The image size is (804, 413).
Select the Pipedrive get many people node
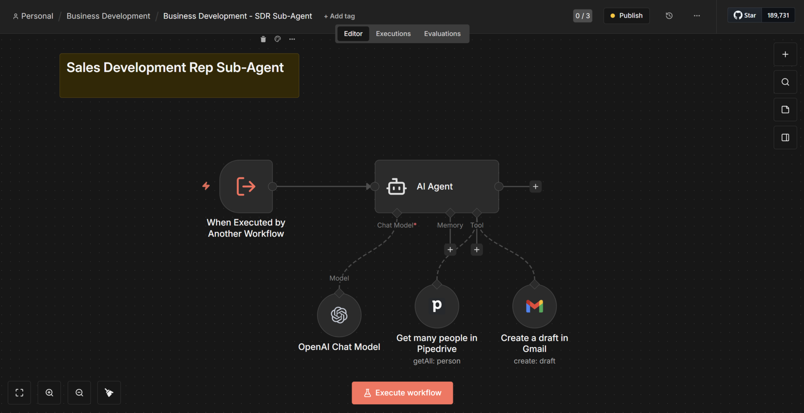437,306
